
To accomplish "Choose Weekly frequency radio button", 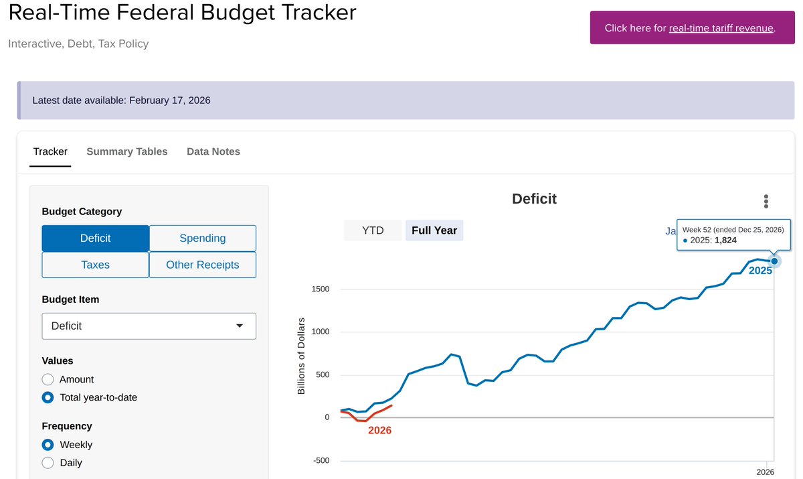I will coord(48,445).
